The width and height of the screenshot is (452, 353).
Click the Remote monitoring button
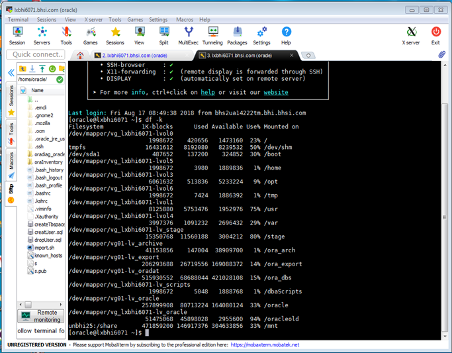click(x=41, y=315)
